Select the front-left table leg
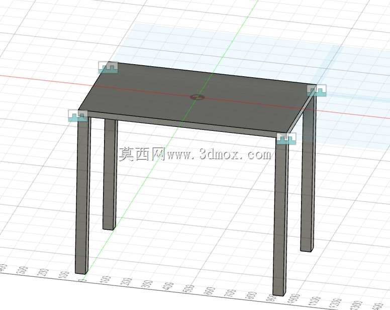Screen dimensions: 390x310 click(82, 195)
